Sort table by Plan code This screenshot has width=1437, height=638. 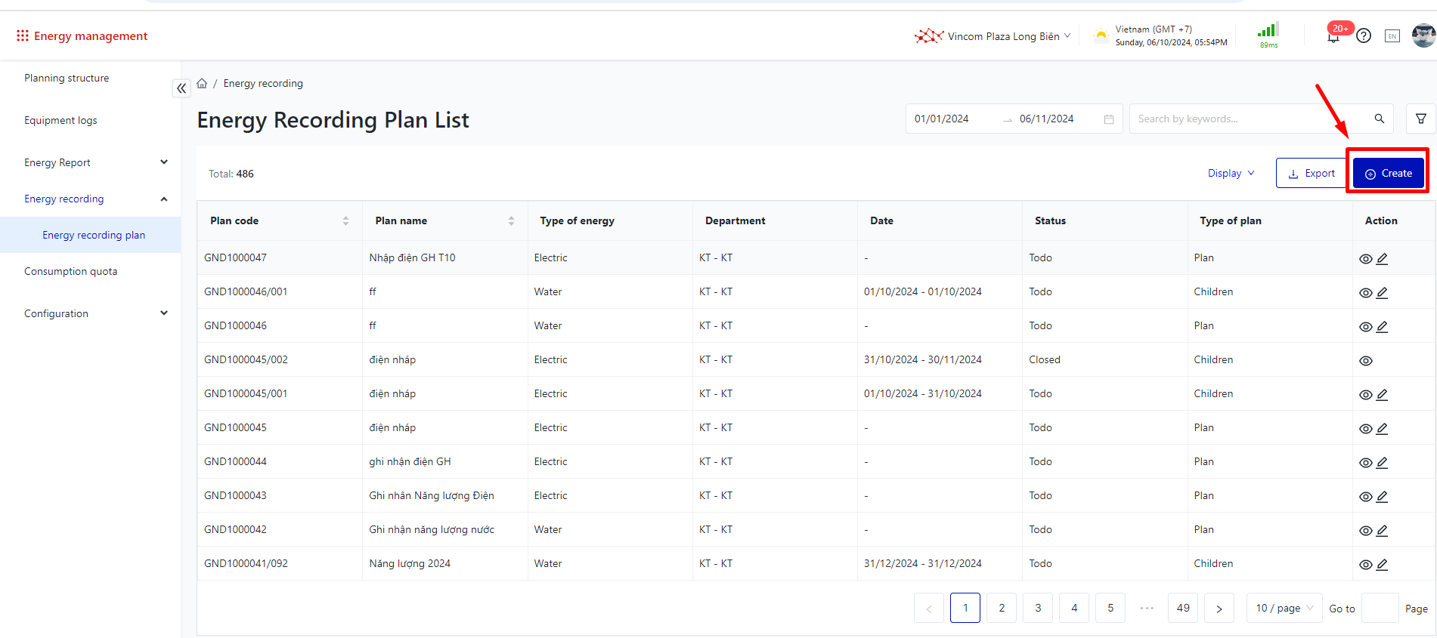tap(345, 220)
